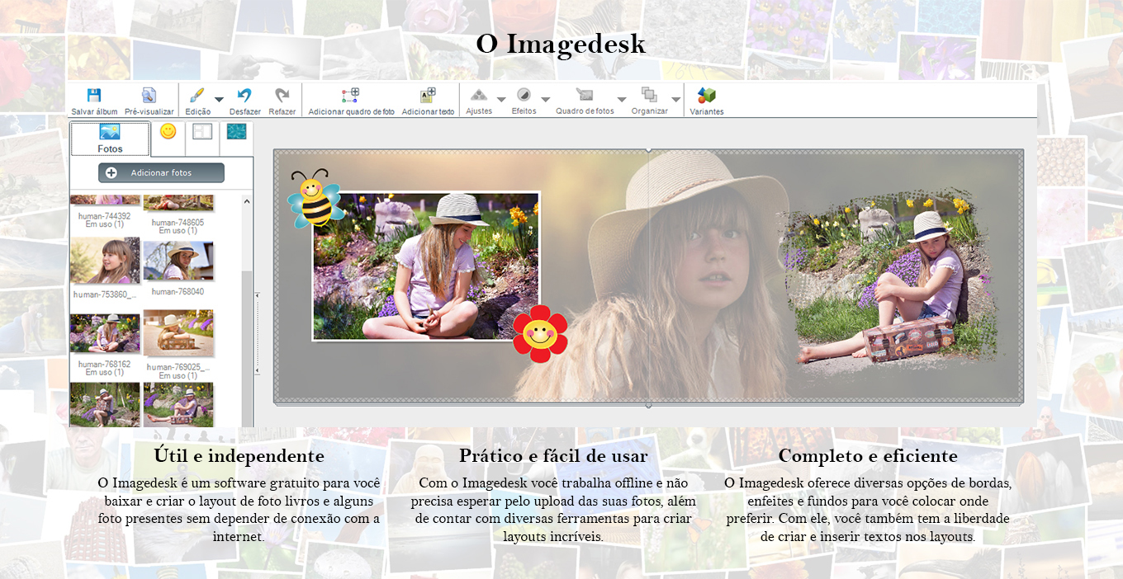Save the album with Salvar álbum
1123x579 pixels.
pyautogui.click(x=94, y=101)
